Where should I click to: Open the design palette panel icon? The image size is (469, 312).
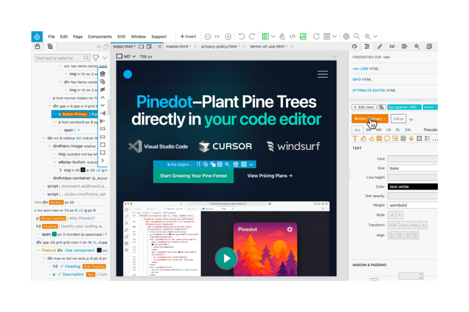click(x=354, y=46)
